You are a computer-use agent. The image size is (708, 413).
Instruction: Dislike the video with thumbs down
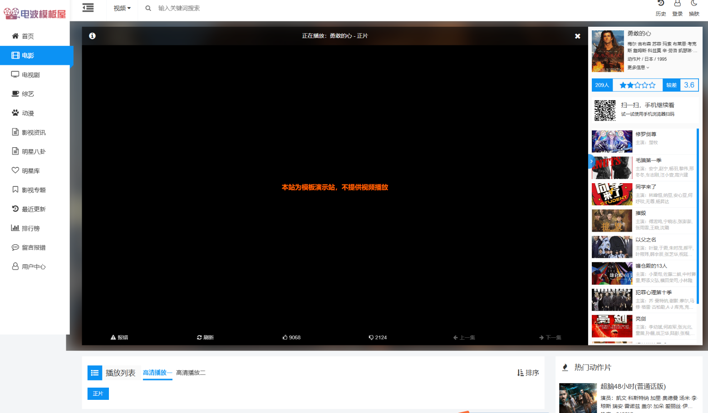[378, 337]
